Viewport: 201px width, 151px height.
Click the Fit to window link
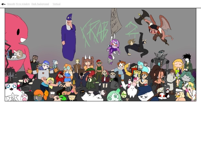click(x=23, y=4)
